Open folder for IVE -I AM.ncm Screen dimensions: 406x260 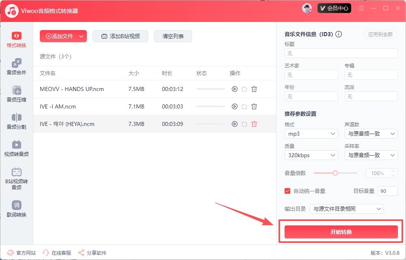click(x=244, y=106)
